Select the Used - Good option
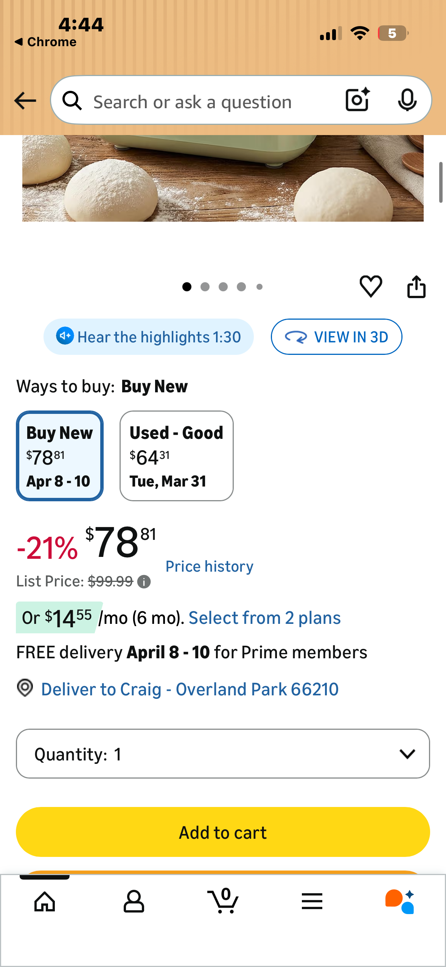Image resolution: width=446 pixels, height=967 pixels. coord(177,456)
